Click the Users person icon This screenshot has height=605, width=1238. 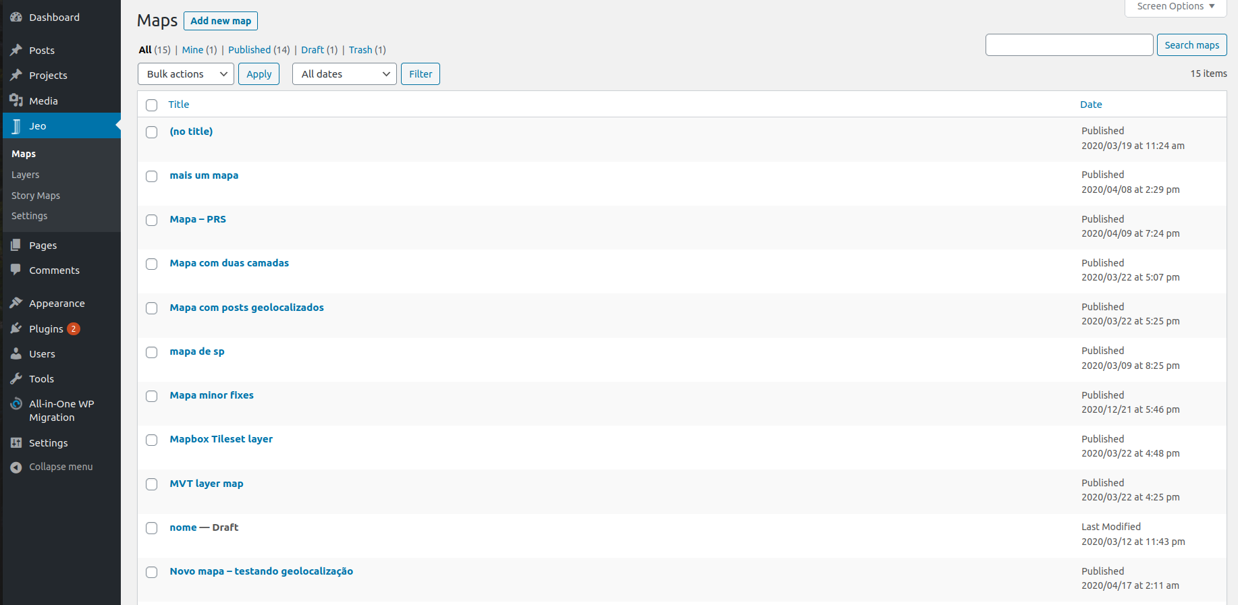(16, 353)
